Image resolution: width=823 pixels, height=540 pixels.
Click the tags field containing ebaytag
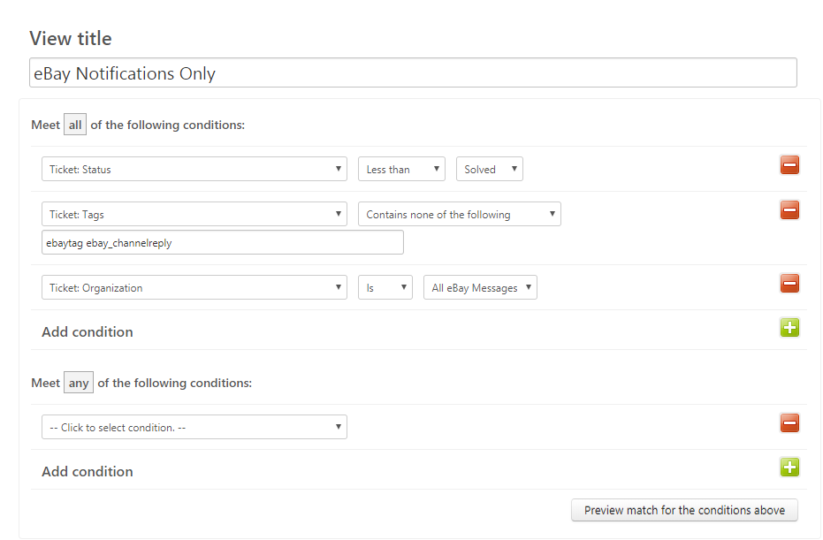point(223,242)
